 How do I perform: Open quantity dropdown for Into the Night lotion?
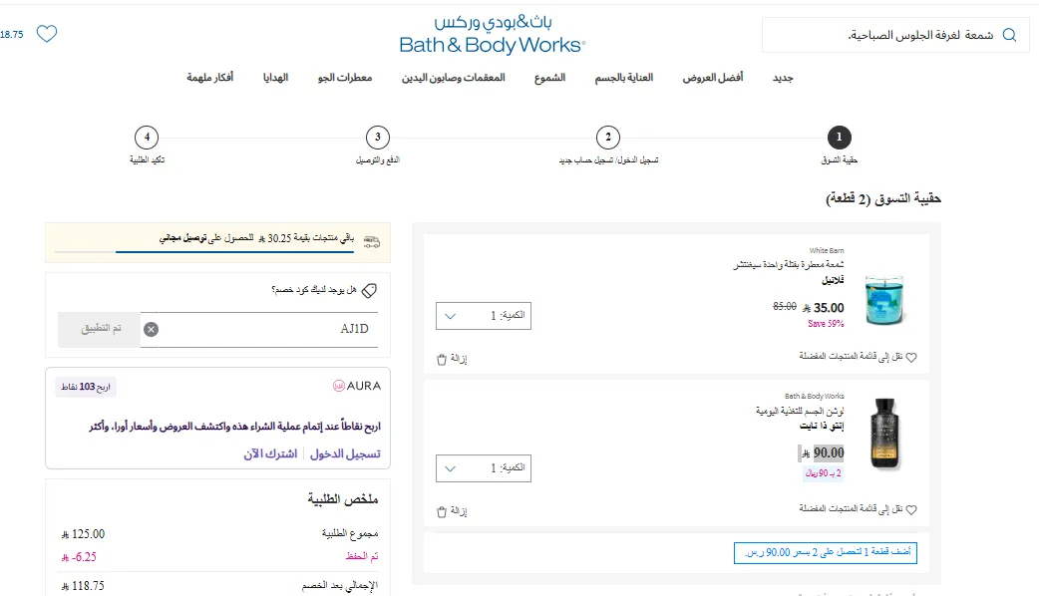point(484,468)
